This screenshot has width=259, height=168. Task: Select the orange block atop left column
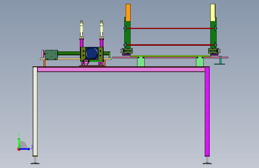(x=128, y=13)
